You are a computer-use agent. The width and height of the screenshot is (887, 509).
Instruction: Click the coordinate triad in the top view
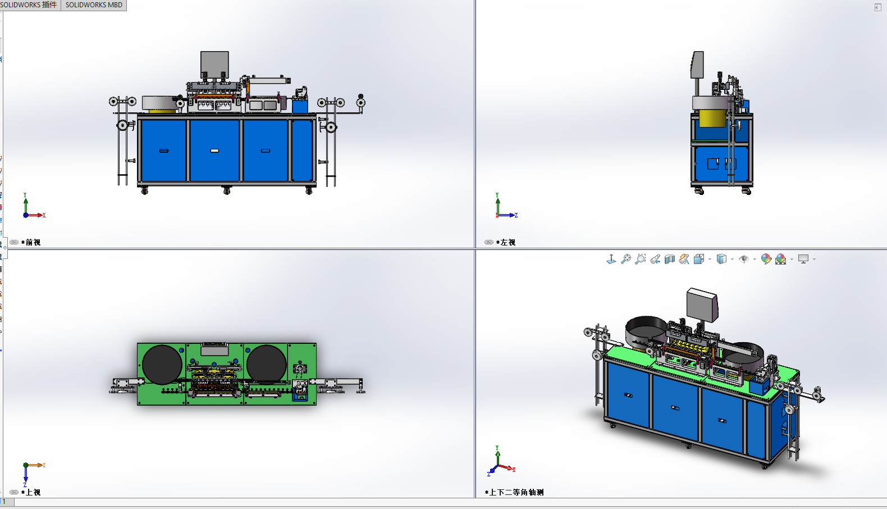coord(34,475)
